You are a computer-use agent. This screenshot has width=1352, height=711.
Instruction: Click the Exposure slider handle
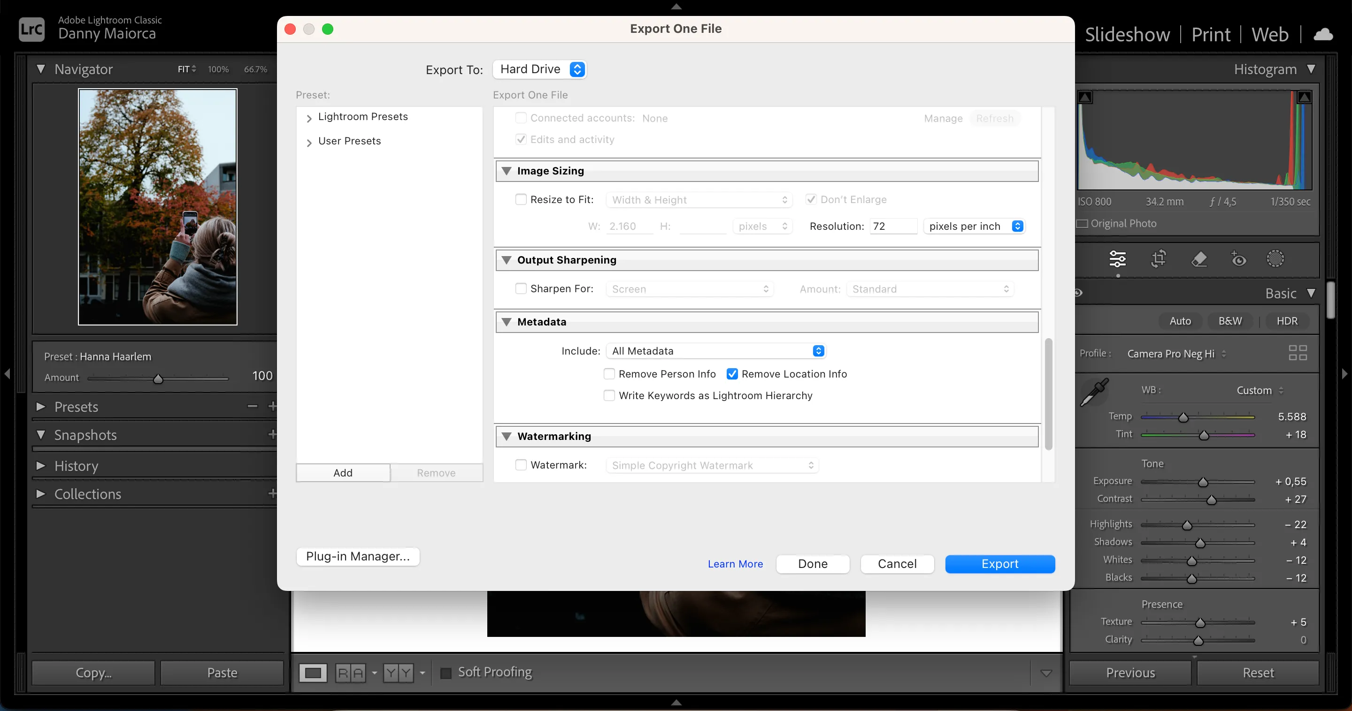(x=1203, y=482)
